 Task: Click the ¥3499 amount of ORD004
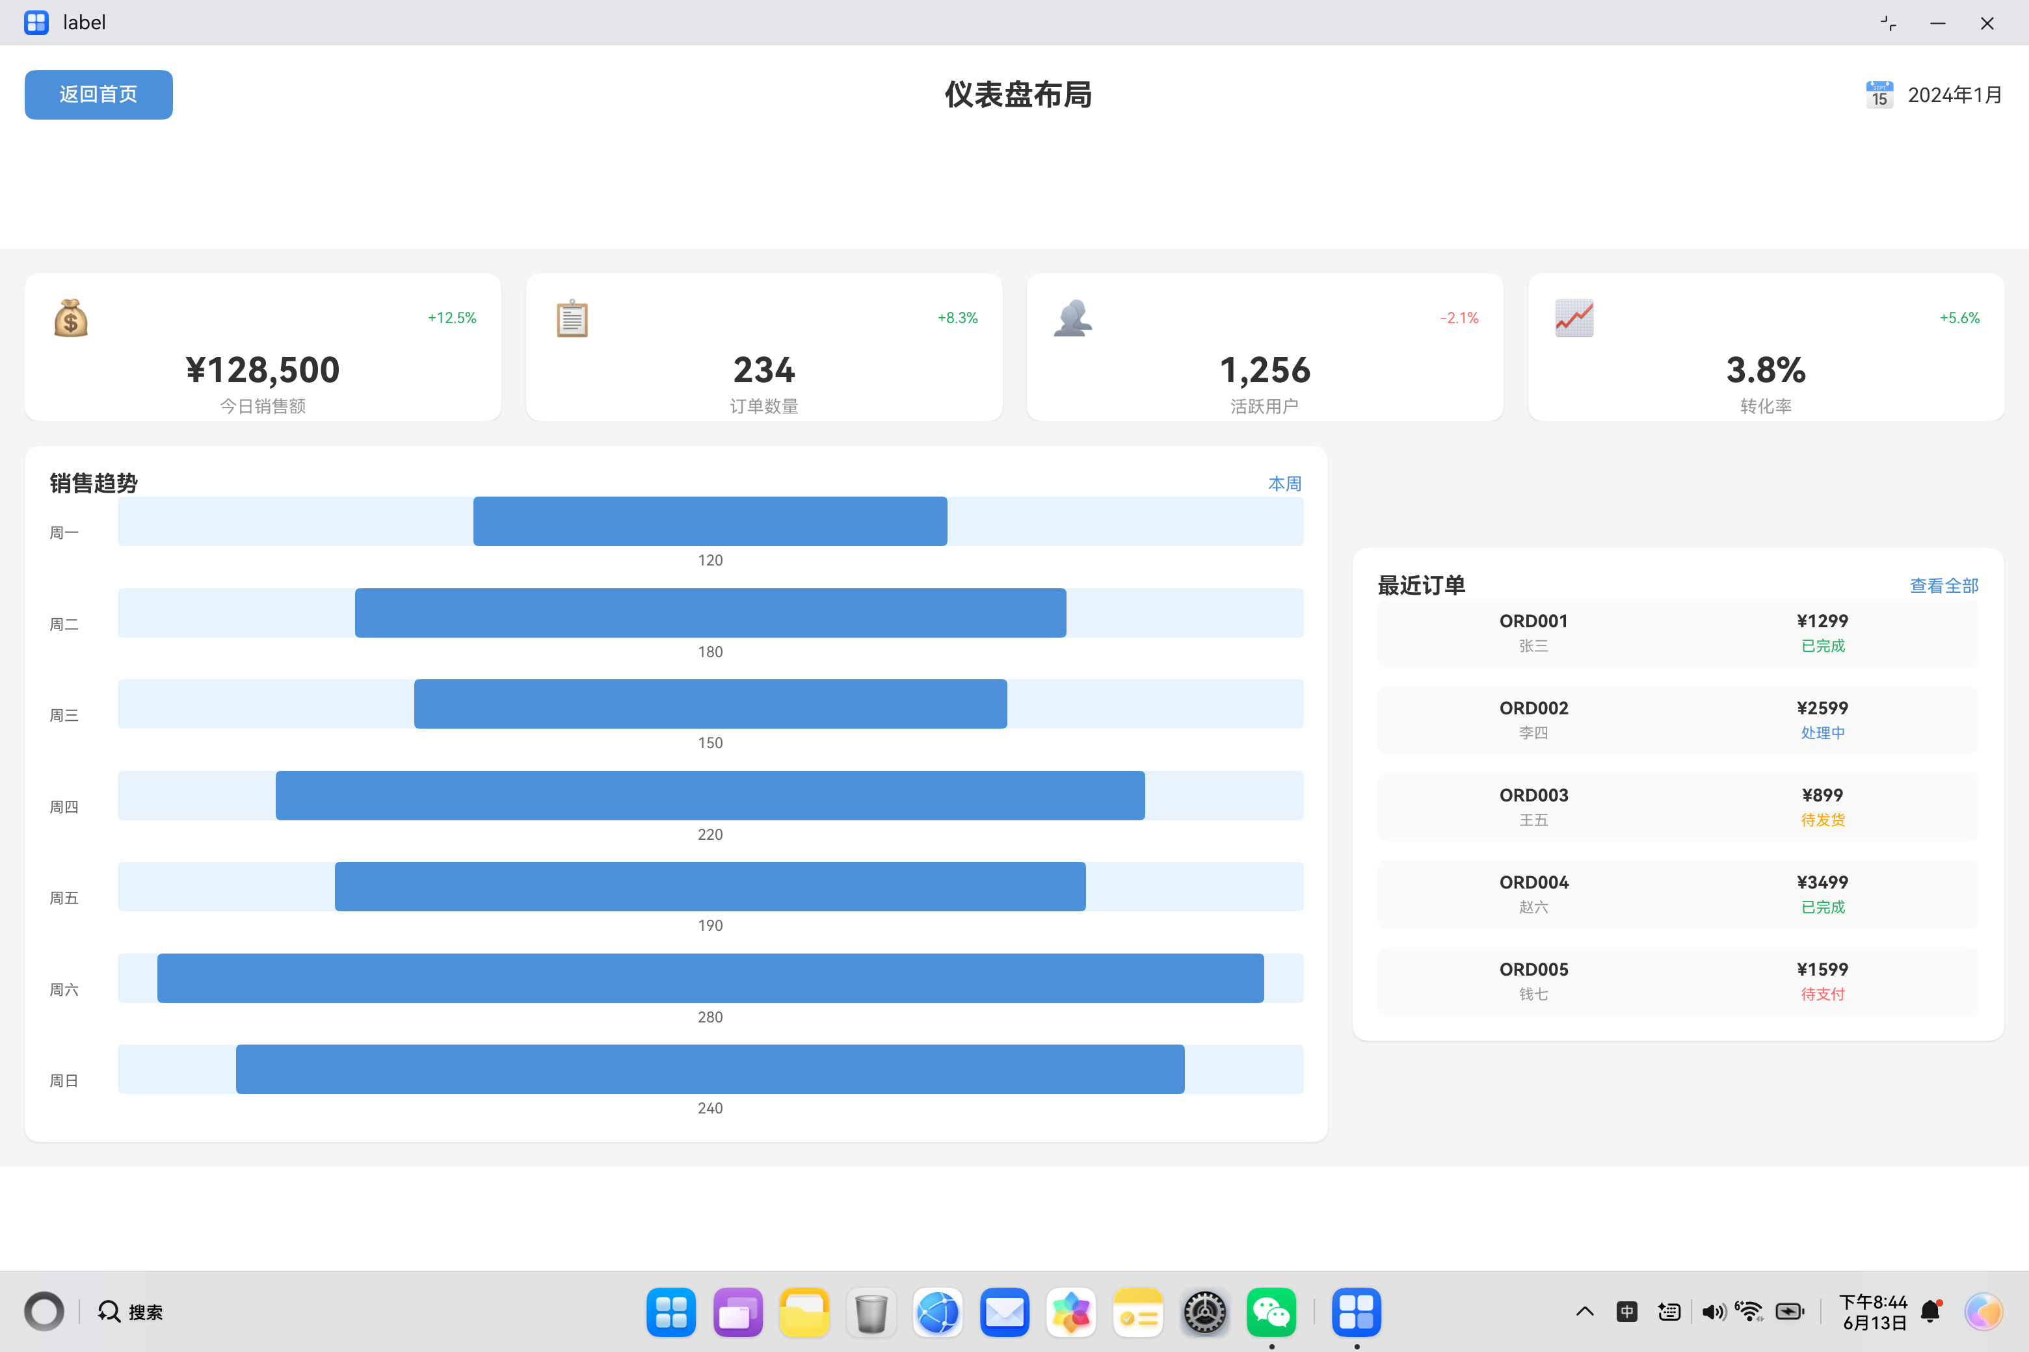1823,882
